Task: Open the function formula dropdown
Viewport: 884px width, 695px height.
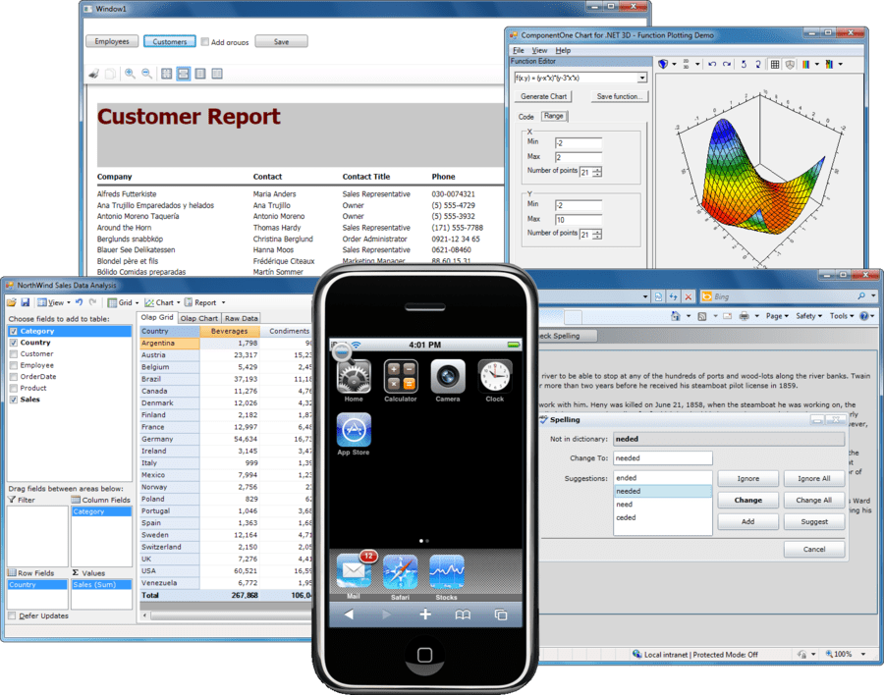Action: [x=642, y=78]
